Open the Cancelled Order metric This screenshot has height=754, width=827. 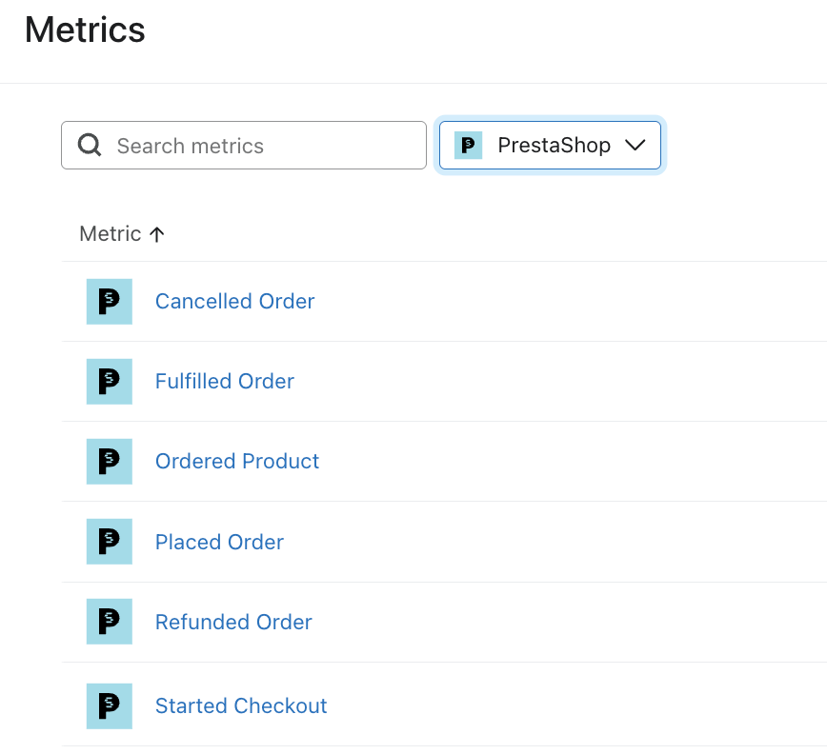coord(234,302)
